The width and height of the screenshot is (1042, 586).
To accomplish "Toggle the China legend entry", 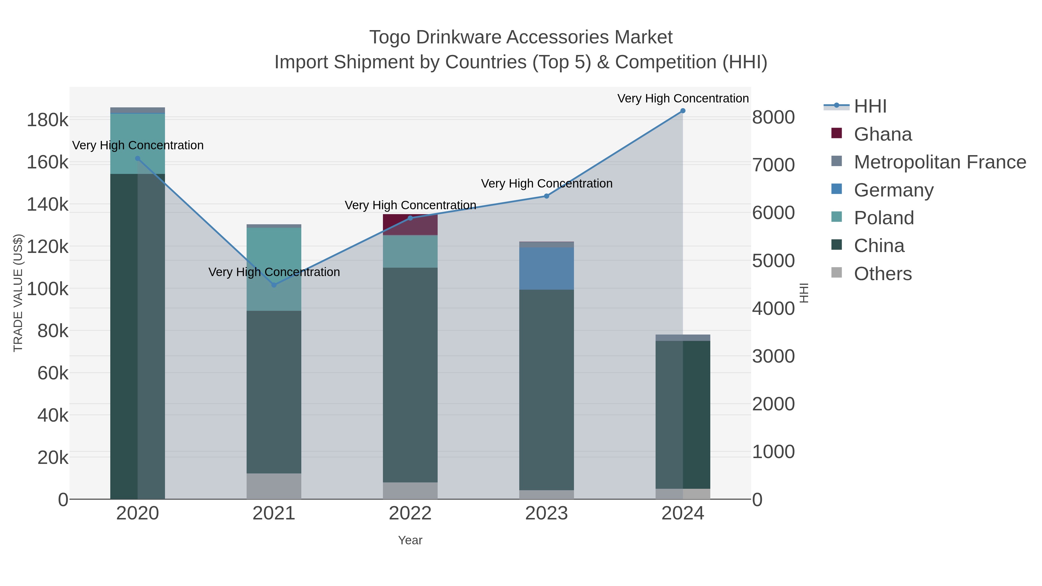I will point(868,245).
